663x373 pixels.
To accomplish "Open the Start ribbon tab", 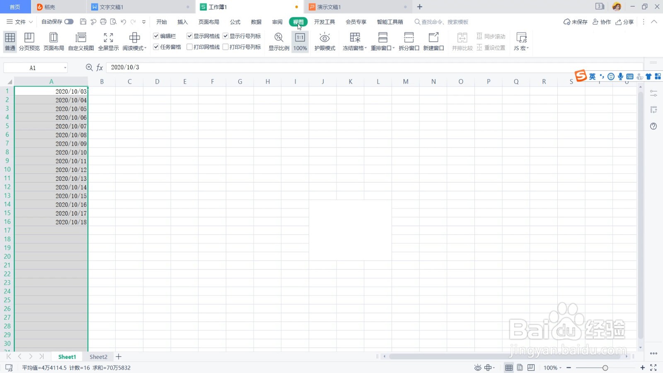I will pyautogui.click(x=162, y=22).
